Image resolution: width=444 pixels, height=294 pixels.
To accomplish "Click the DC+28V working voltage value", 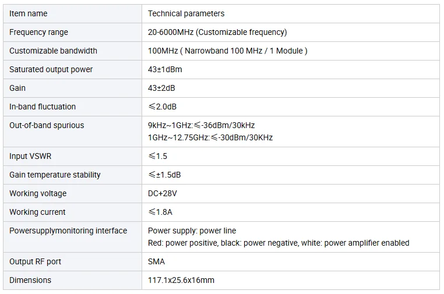I will pos(162,193).
